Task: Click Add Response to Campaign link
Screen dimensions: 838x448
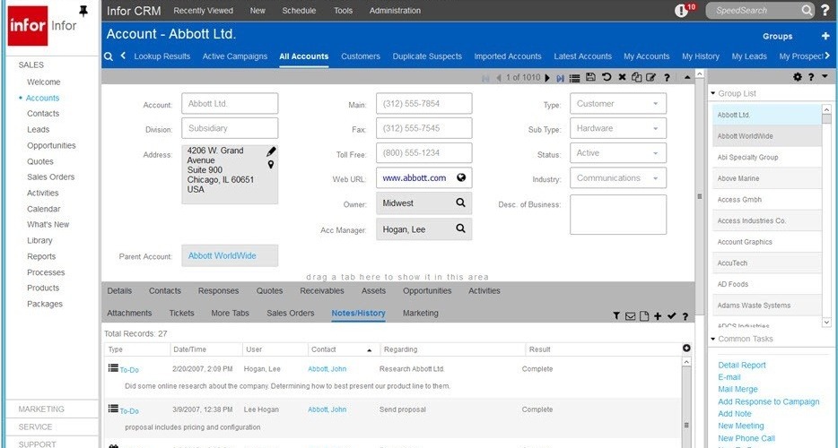Action: pyautogui.click(x=769, y=401)
